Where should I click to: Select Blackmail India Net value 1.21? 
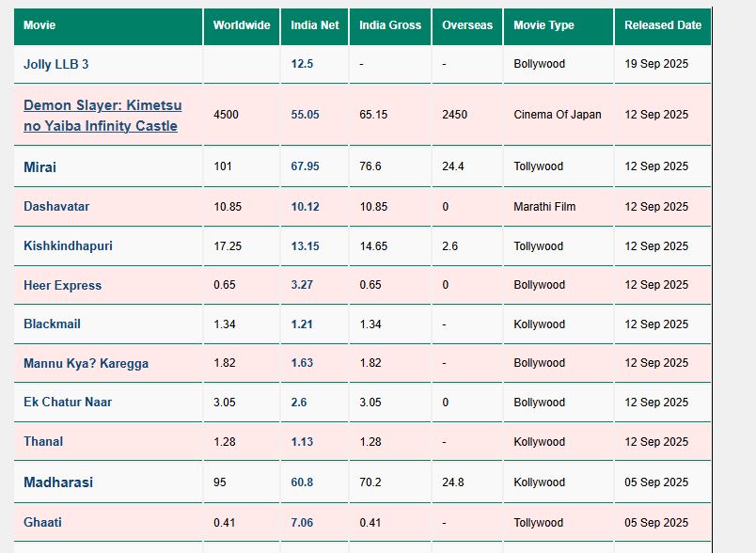coord(302,324)
